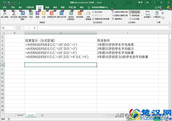Image resolution: width=172 pixels, height=121 pixels.
Task: Open the Watch Window (监视窗口)
Action: click(148, 15)
